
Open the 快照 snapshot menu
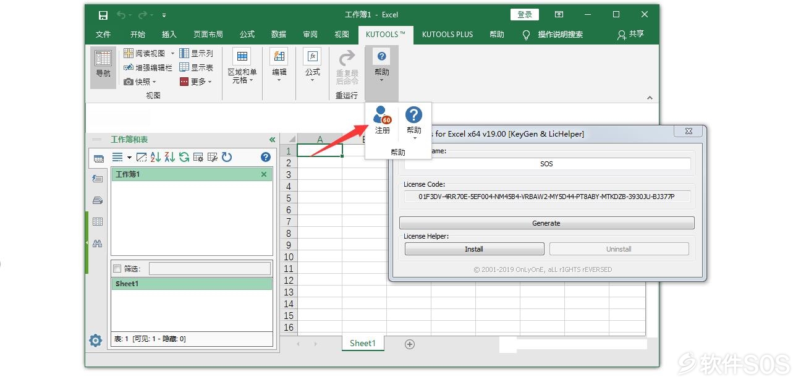pyautogui.click(x=140, y=82)
